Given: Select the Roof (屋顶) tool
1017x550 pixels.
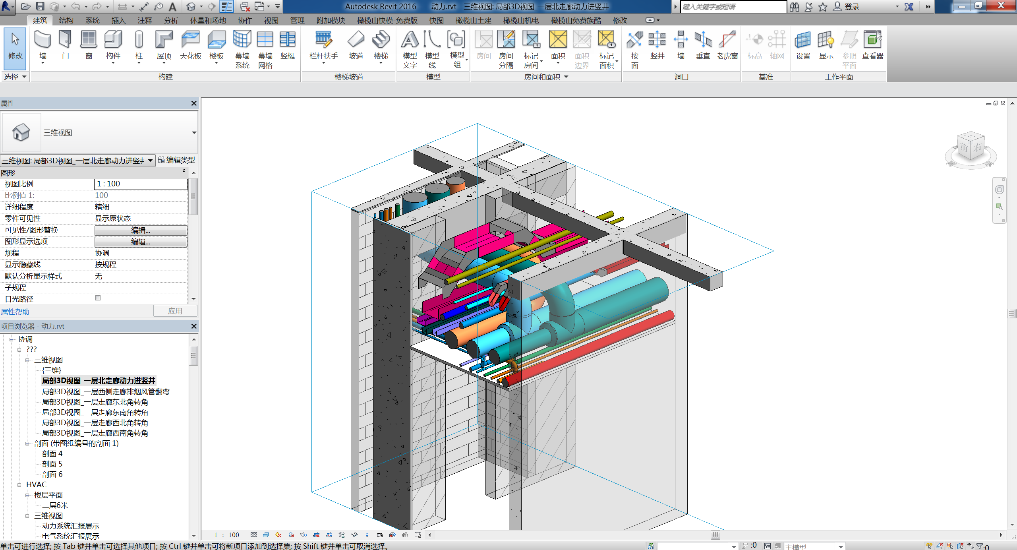Looking at the screenshot, I should (x=164, y=45).
